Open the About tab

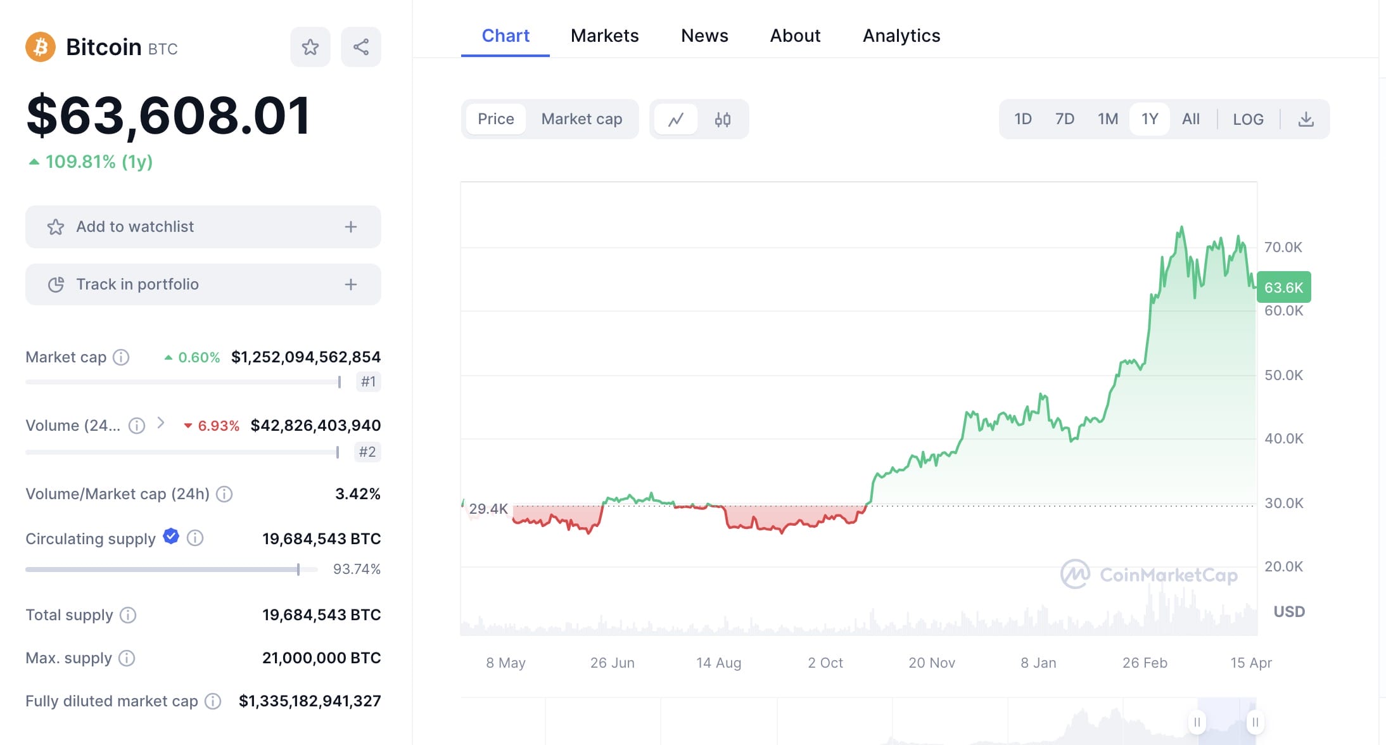(x=795, y=35)
